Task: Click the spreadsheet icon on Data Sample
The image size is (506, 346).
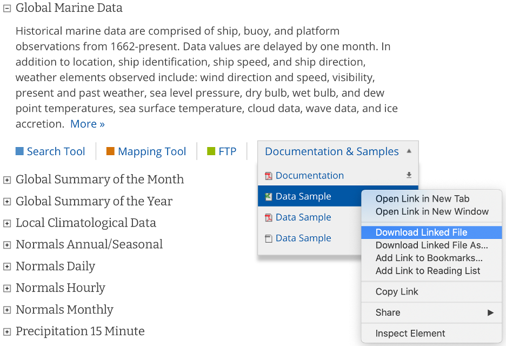Action: point(269,197)
